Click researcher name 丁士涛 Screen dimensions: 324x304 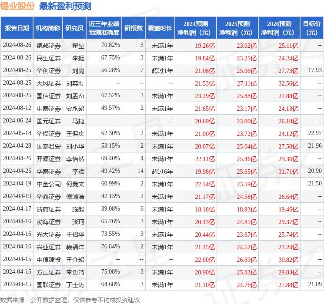coord(75,284)
